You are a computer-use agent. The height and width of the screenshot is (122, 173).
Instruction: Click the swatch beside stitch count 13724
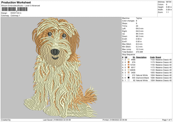[x=128, y=65]
